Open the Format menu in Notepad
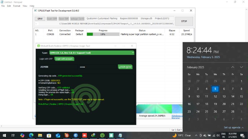 pyautogui.click(x=17, y=6)
